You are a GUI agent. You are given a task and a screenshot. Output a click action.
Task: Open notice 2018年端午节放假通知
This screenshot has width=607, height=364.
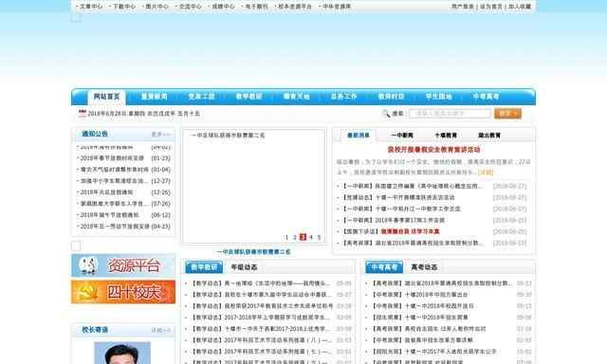click(x=109, y=215)
